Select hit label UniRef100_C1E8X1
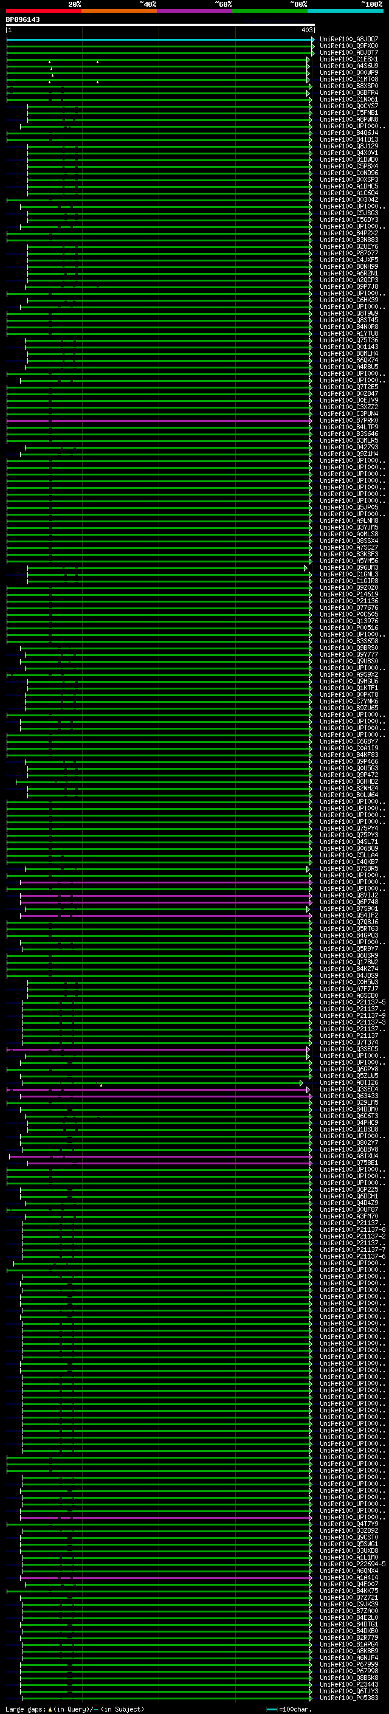Viewport: 389px width, 1714px height. pos(348,59)
